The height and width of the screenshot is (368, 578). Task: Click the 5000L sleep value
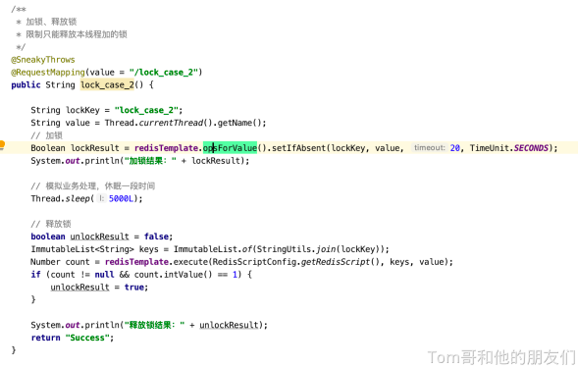click(121, 198)
